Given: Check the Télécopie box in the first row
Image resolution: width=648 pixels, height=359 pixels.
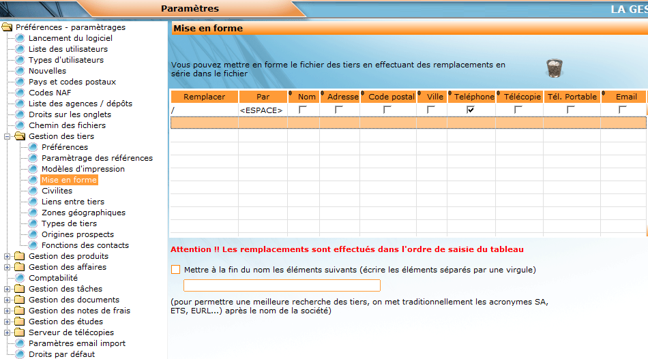Looking at the screenshot, I should [518, 110].
